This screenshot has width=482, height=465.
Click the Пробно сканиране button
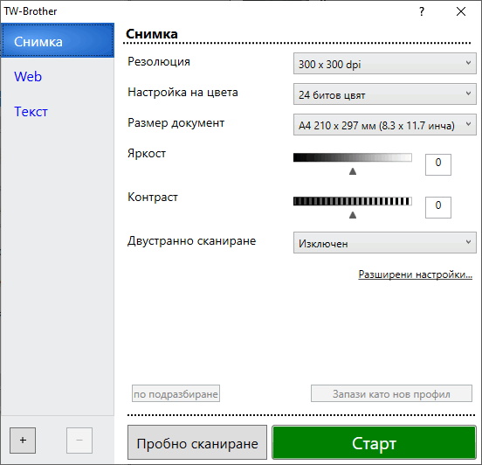[197, 442]
